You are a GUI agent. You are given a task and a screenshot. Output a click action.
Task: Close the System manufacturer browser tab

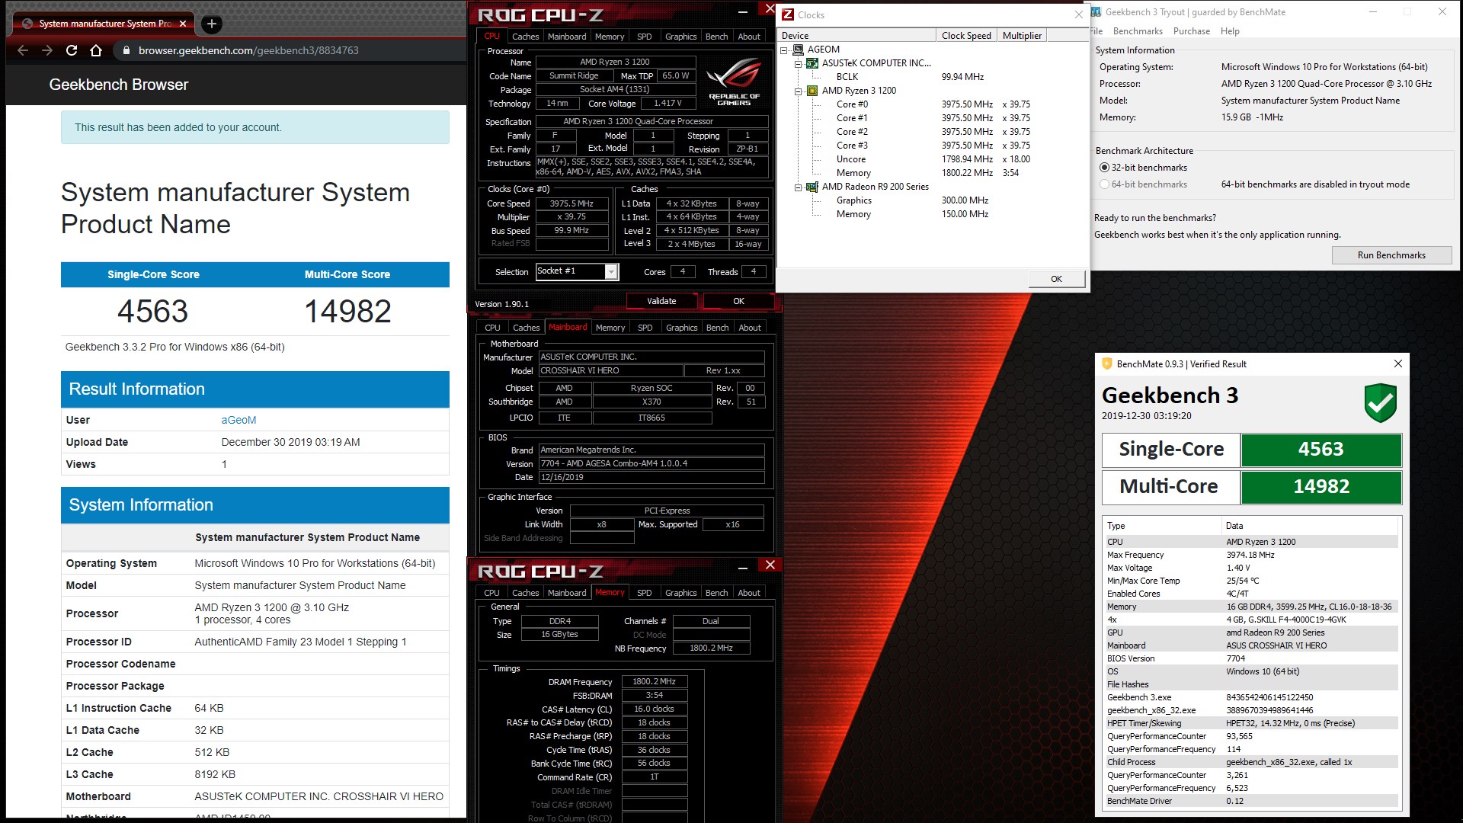point(183,24)
